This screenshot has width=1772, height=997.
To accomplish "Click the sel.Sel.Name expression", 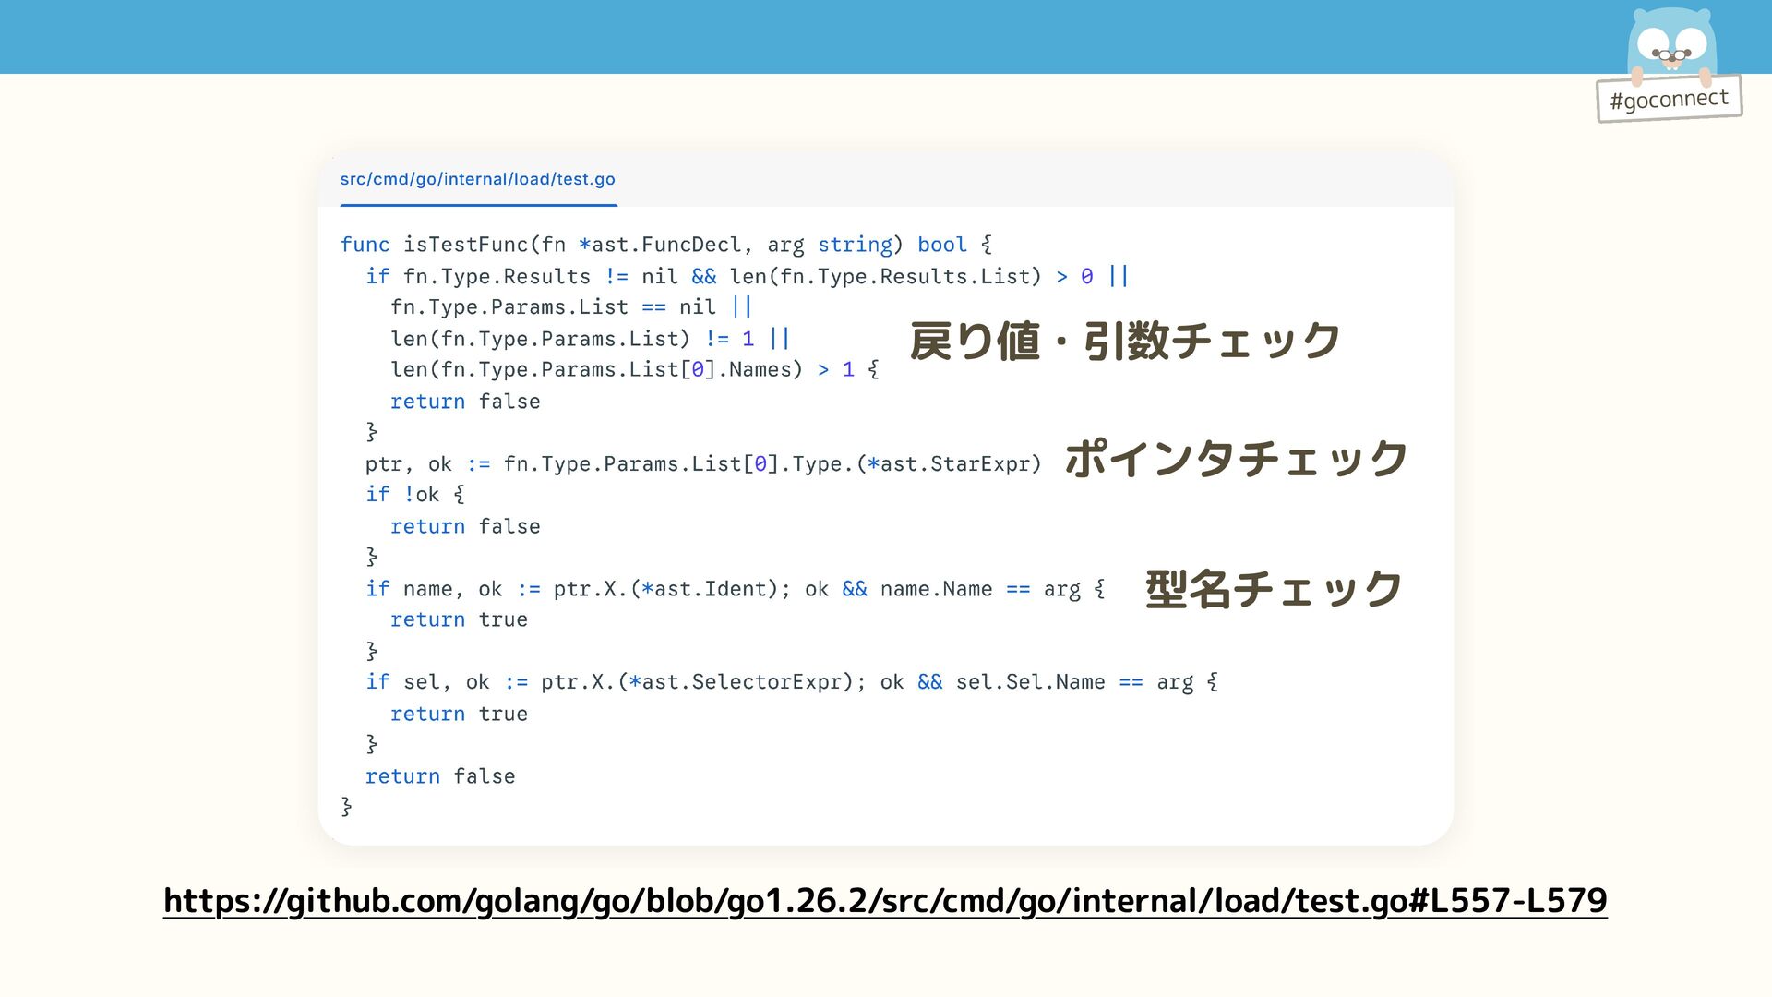I will [1030, 682].
